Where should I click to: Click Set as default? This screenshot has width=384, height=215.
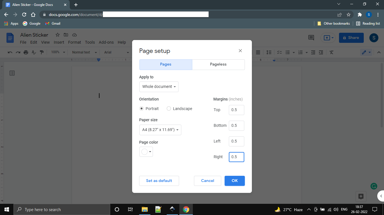[159, 181]
